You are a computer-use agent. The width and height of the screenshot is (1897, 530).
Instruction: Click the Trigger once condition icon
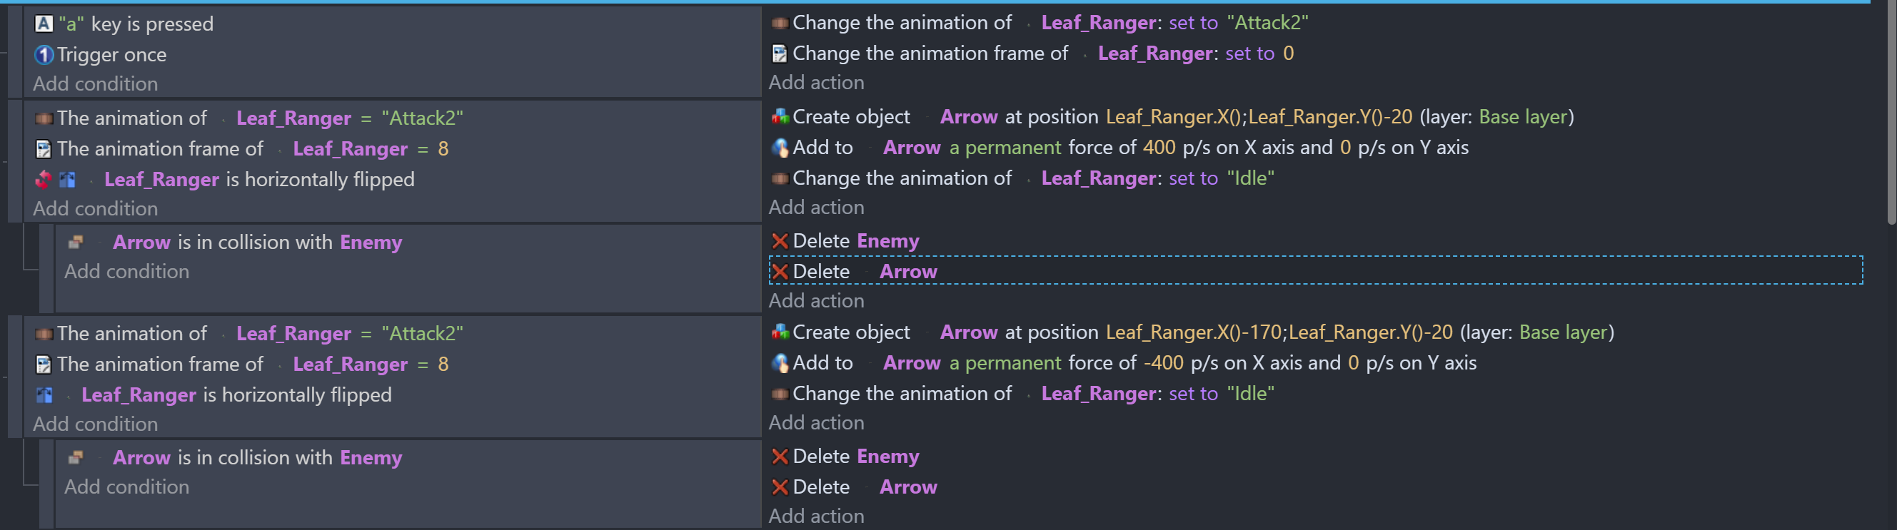44,54
